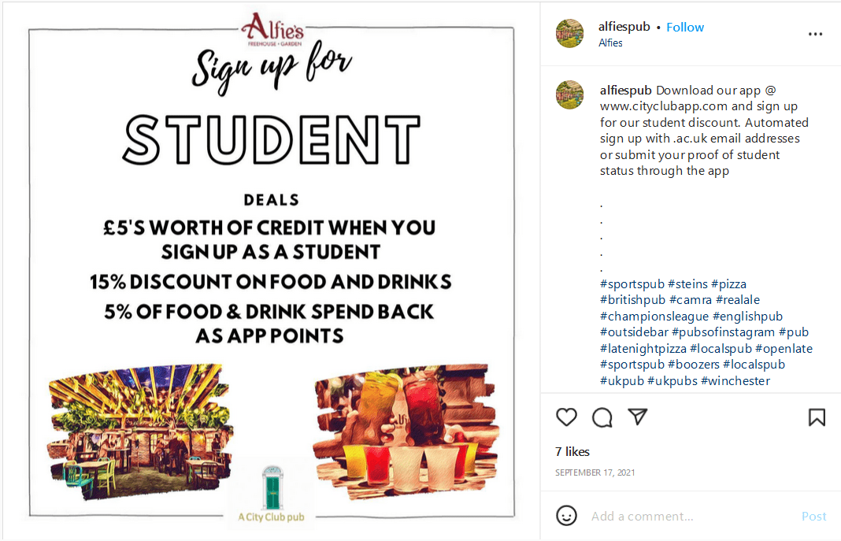This screenshot has width=841, height=541.
Task: Open the alfiespub username in header
Action: click(x=624, y=27)
